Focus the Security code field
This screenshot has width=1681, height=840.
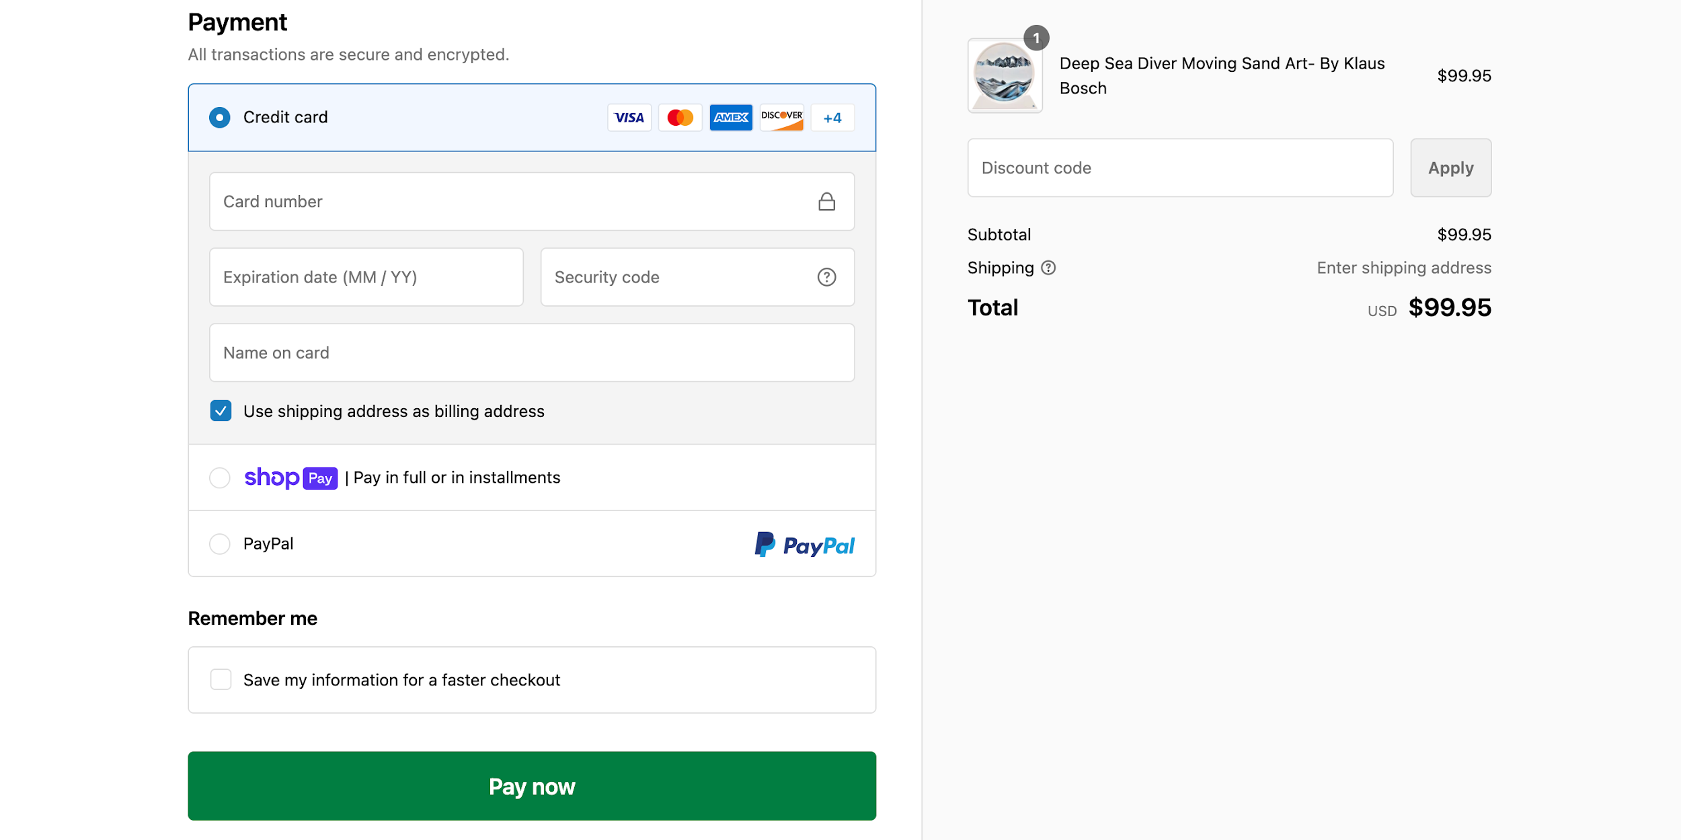(697, 277)
